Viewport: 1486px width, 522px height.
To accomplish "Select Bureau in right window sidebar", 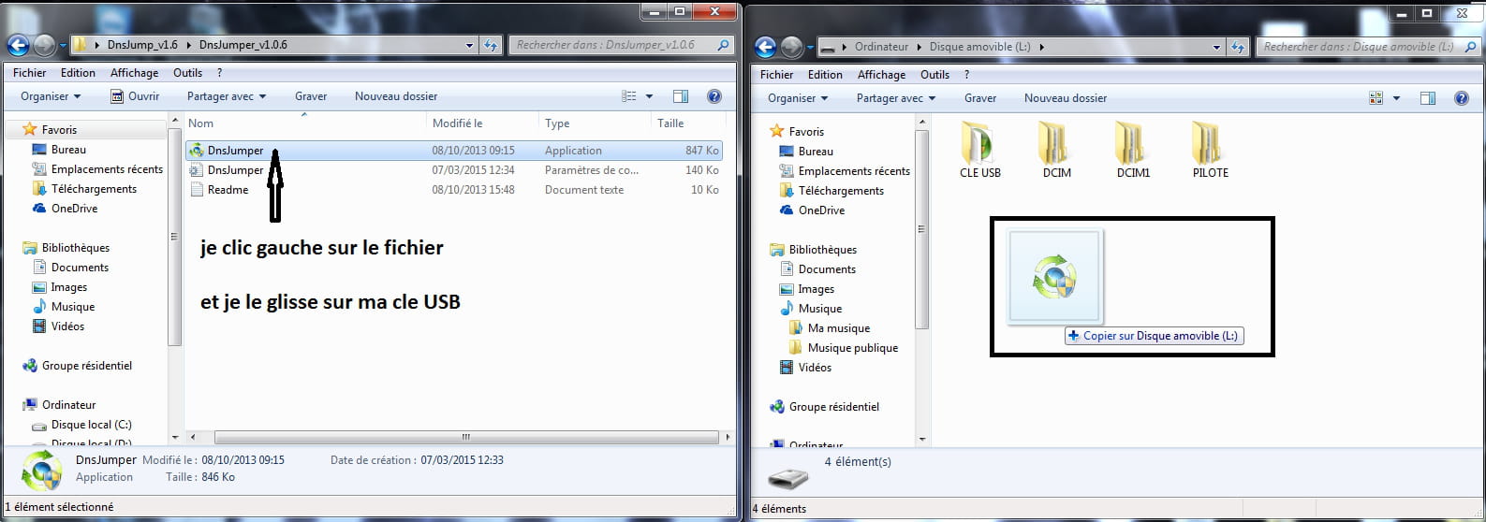I will click(805, 152).
